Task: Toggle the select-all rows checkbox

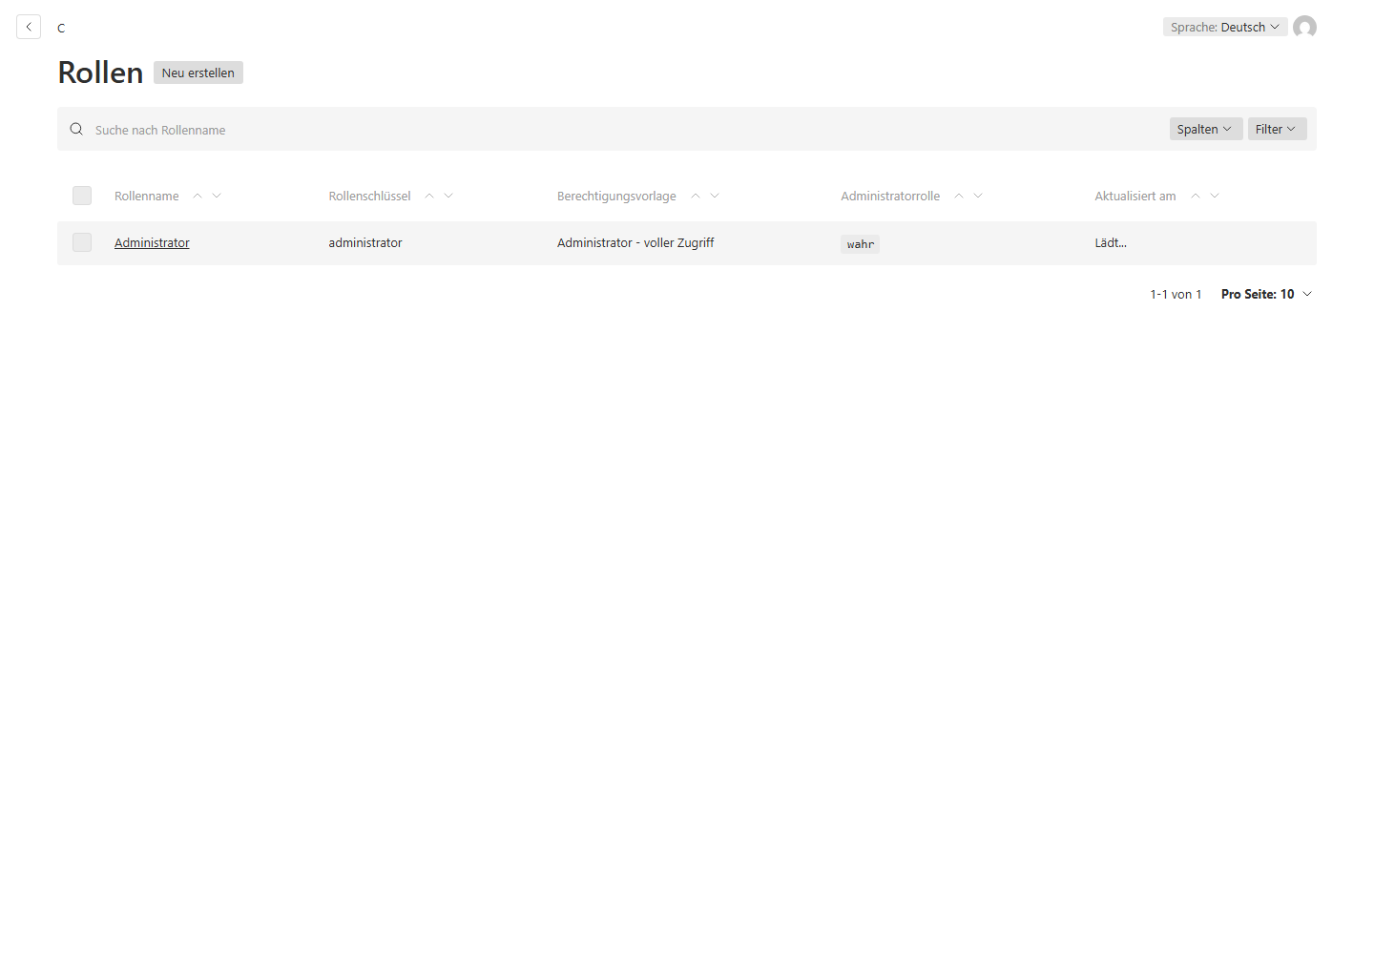Action: pyautogui.click(x=82, y=196)
